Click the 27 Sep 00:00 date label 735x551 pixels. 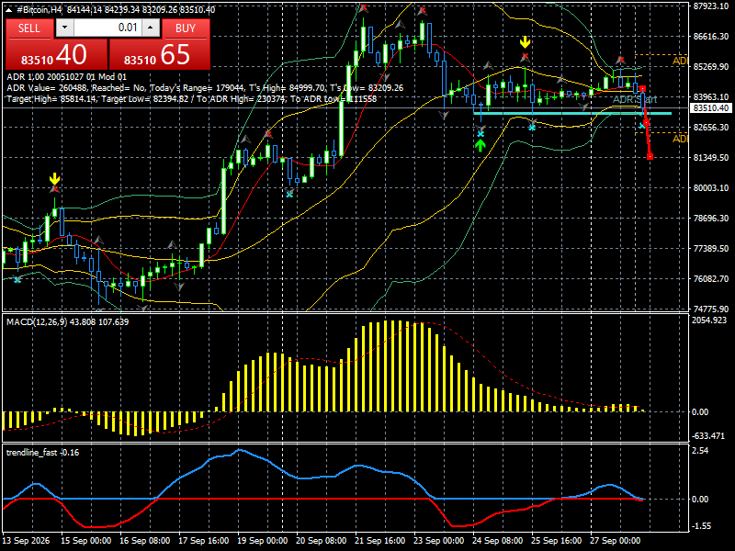615,540
